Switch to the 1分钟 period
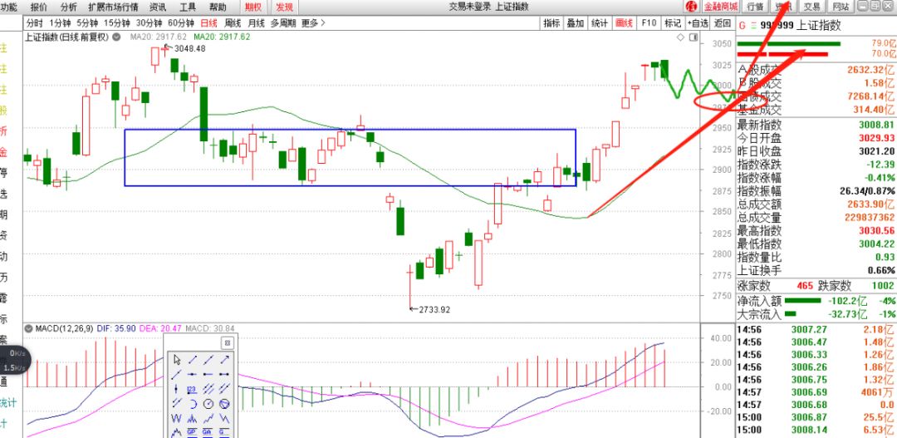Viewport: 897px width, 438px height. (x=60, y=23)
